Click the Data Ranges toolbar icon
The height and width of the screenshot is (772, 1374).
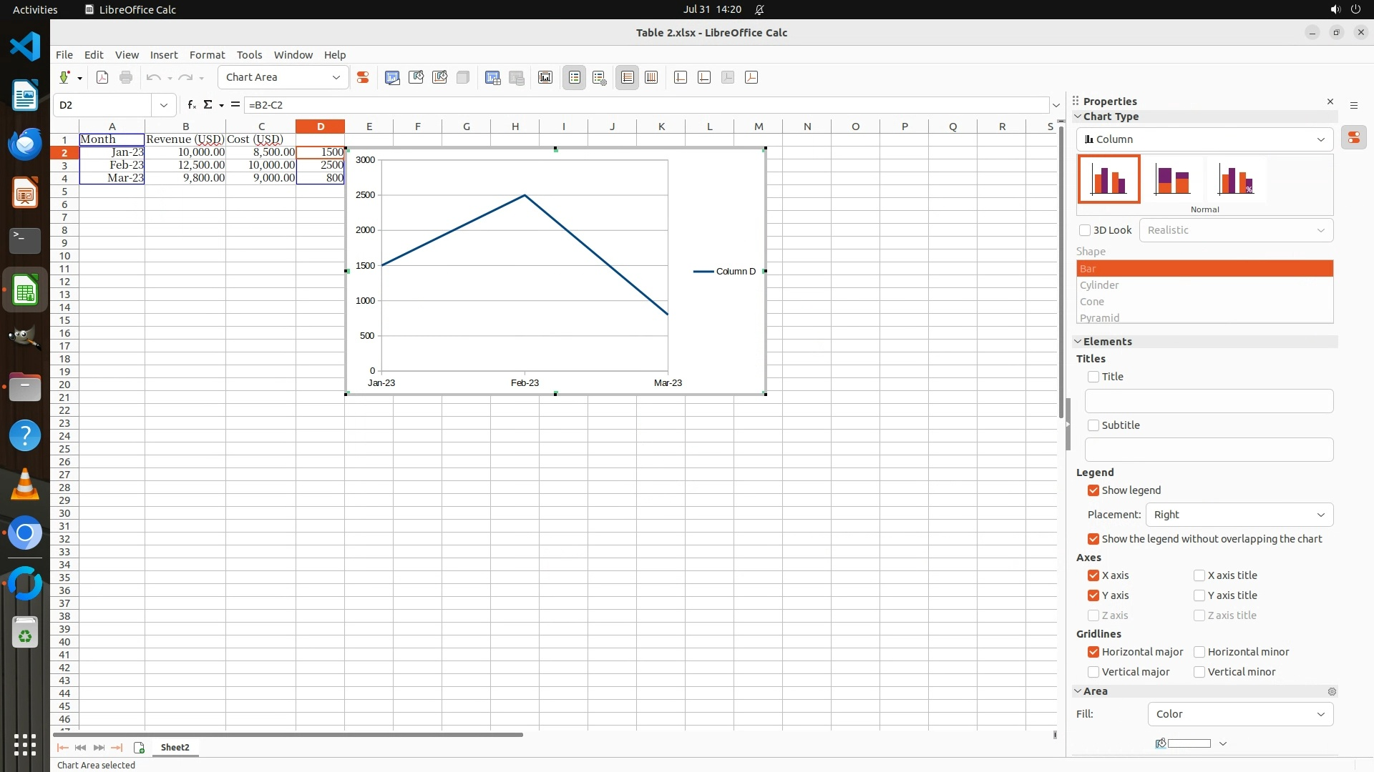point(492,78)
